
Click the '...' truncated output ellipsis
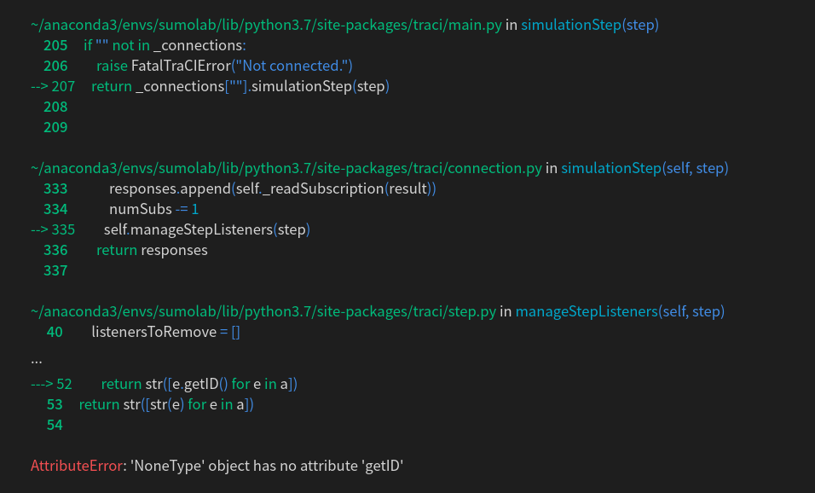pyautogui.click(x=37, y=362)
